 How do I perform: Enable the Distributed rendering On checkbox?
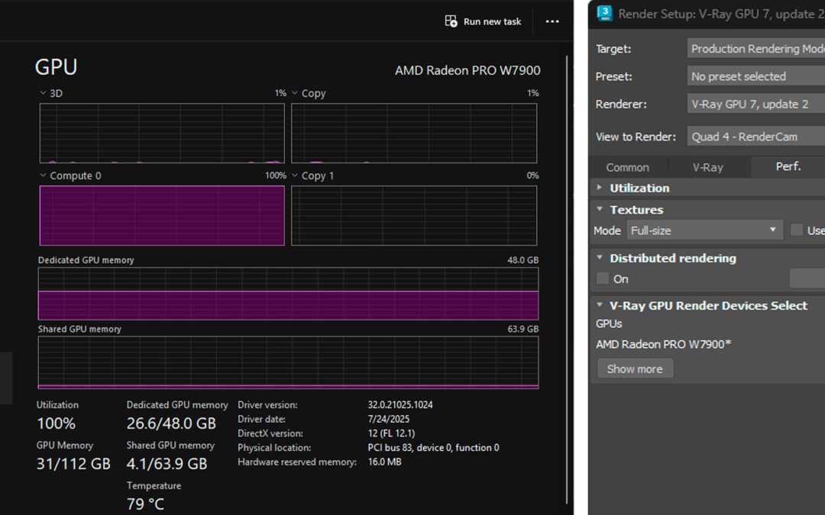(x=603, y=278)
